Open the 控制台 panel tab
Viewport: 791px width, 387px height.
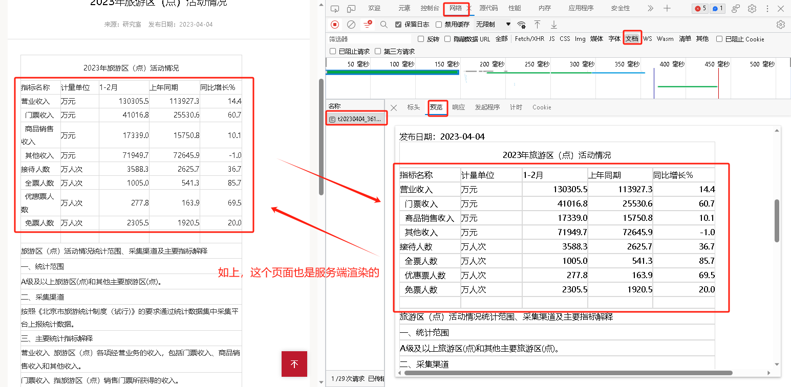[430, 8]
